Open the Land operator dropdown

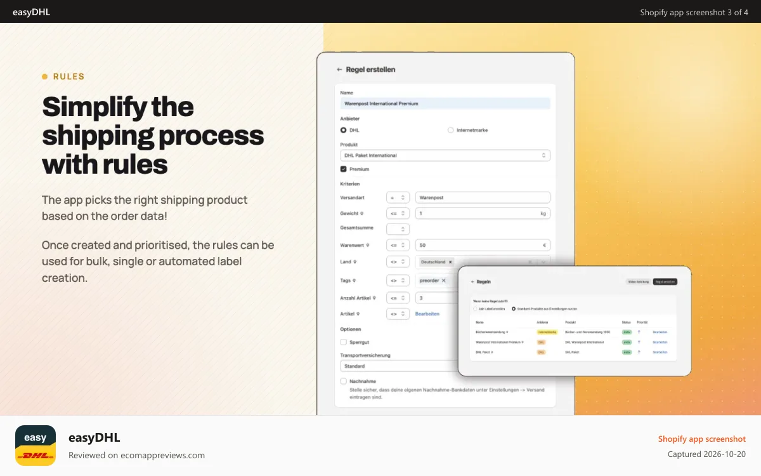point(398,261)
